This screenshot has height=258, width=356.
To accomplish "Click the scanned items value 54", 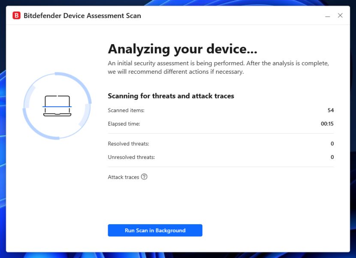I will pos(331,110).
